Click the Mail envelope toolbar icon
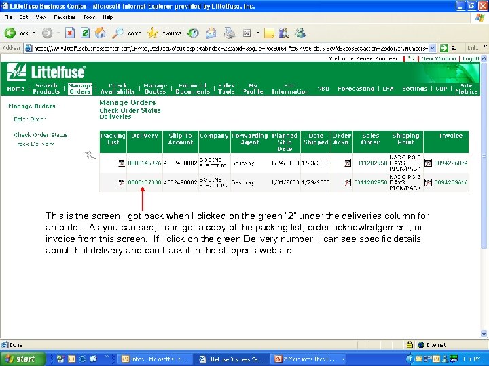This screenshot has width=489, height=366. [x=211, y=33]
